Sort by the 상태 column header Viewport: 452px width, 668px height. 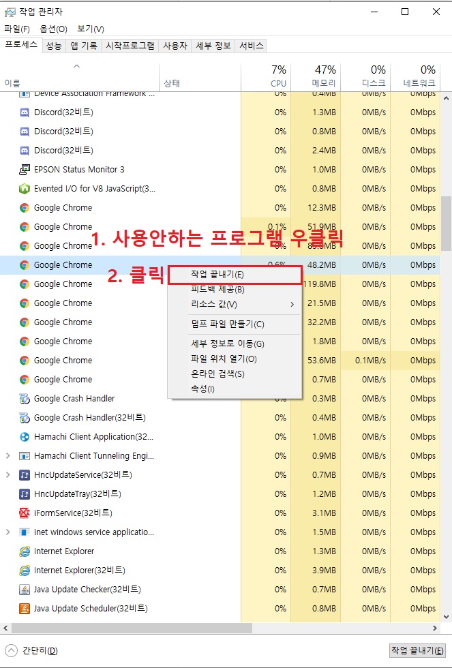tap(200, 76)
